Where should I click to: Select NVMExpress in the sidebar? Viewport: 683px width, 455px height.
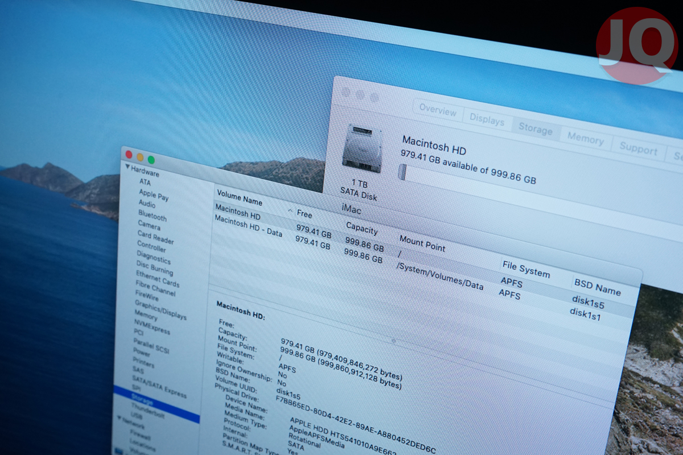click(x=151, y=328)
